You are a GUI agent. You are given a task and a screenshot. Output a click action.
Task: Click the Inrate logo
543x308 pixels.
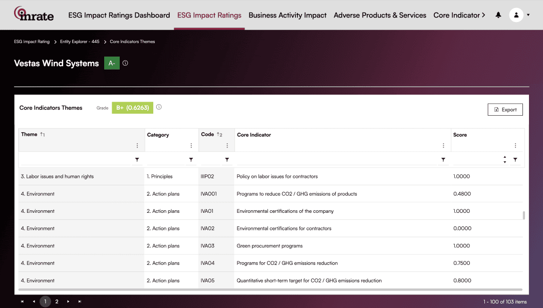pos(34,14)
